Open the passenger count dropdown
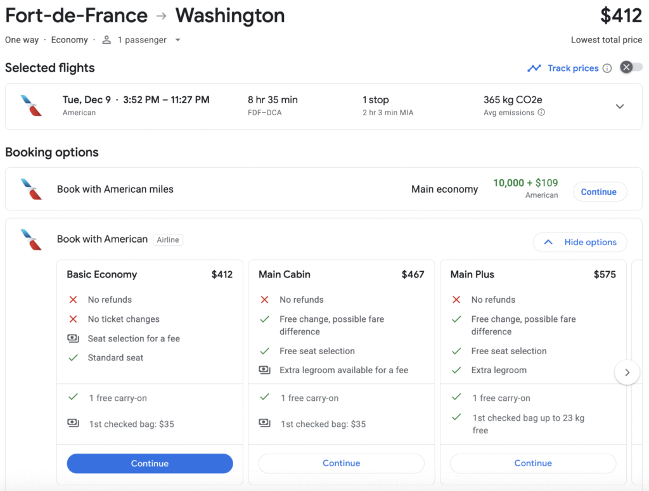 [177, 40]
